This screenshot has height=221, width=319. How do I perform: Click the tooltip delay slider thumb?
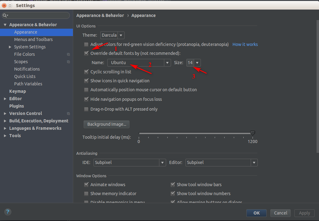[x=253, y=133]
